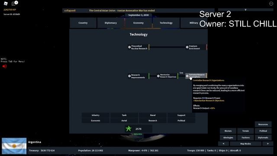Screen dimensions: 277x156
Task: Click the Standardize Research Objectives requirement link
Action: click(x=209, y=101)
